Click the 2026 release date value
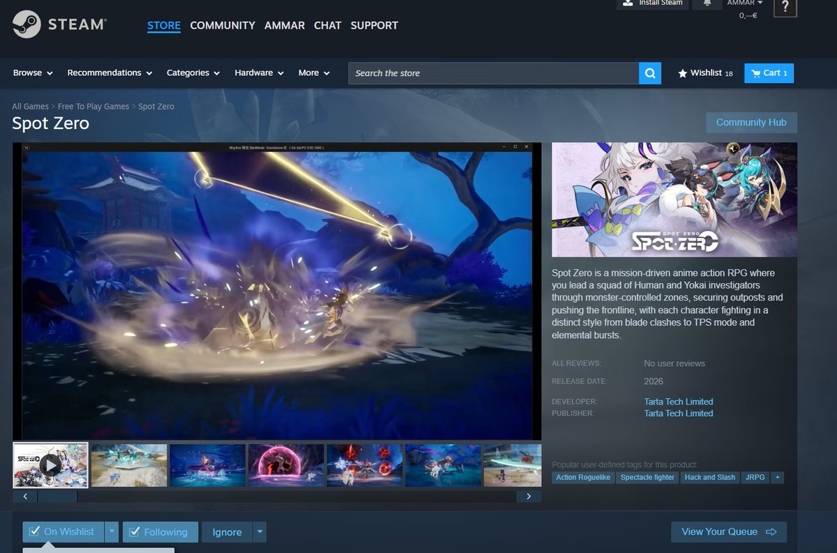Image resolution: width=837 pixels, height=553 pixels. pyautogui.click(x=654, y=381)
